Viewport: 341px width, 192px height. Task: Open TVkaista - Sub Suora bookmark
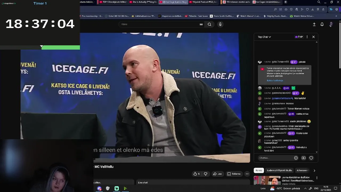(x=196, y=16)
